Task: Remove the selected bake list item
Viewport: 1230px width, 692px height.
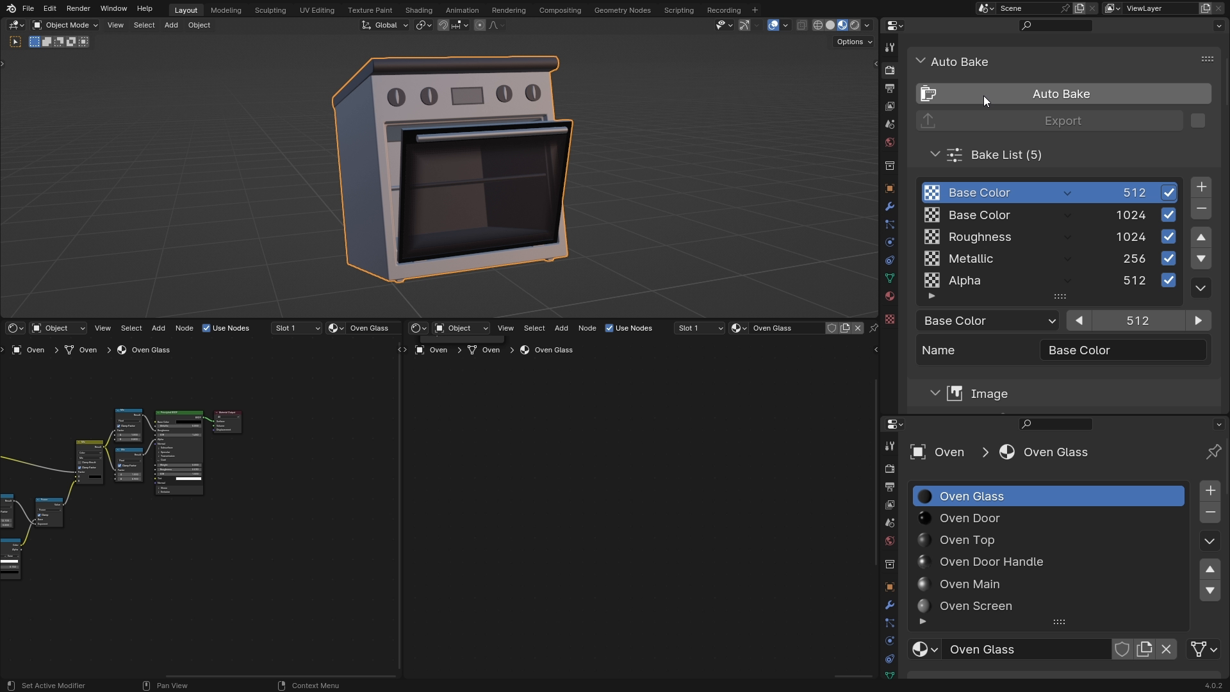Action: 1201,209
